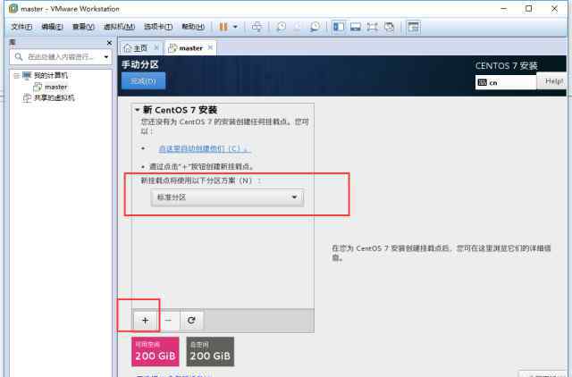Viewport: 572px width, 377px height.
Task: Click the minus remove mount point button
Action: 168,320
